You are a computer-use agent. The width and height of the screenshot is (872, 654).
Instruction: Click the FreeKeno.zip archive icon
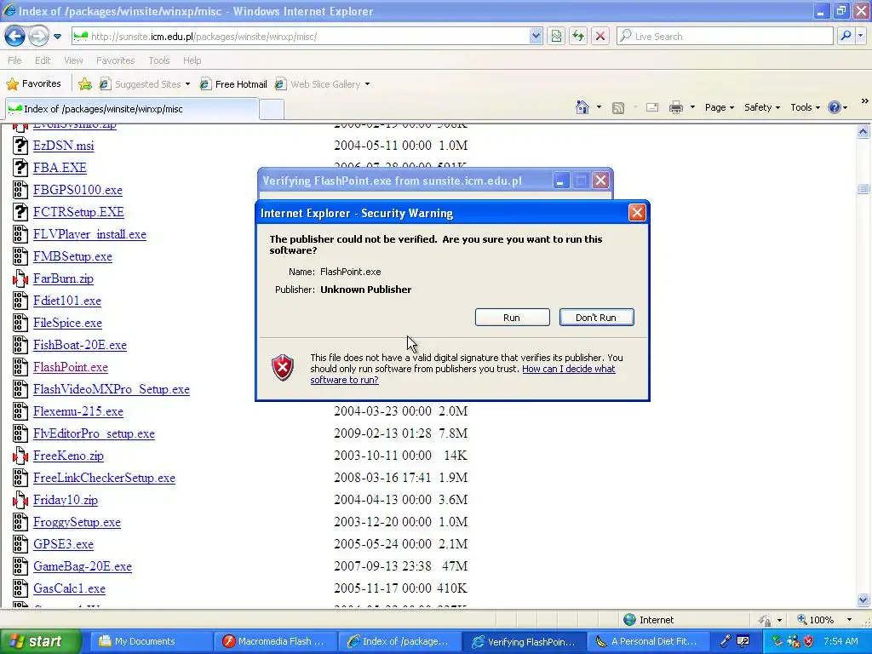(20, 456)
